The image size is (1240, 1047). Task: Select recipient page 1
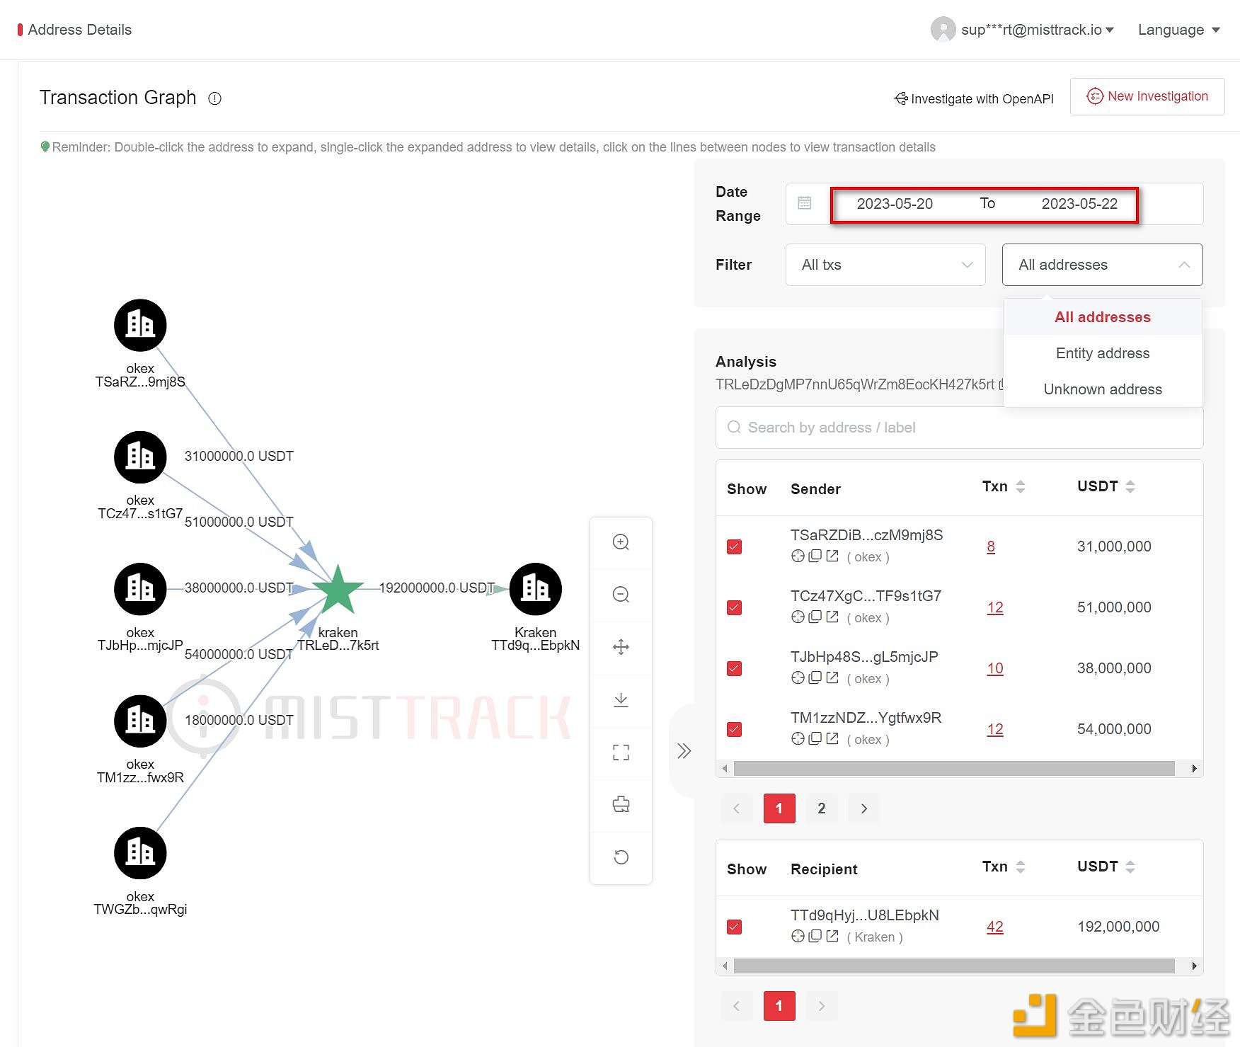[779, 1006]
